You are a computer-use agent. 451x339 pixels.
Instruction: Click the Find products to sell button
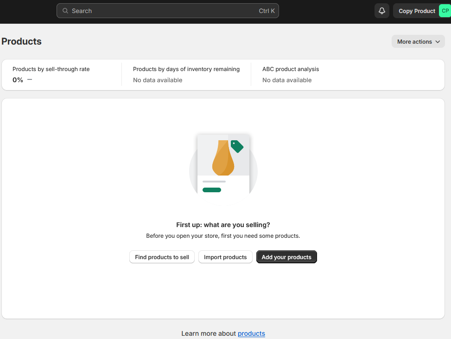162,257
